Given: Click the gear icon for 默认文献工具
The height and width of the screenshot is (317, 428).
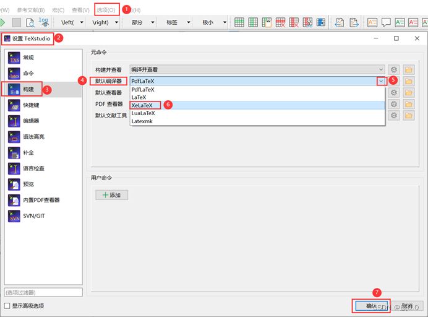Looking at the screenshot, I should click(x=393, y=116).
